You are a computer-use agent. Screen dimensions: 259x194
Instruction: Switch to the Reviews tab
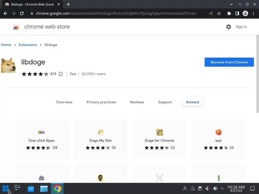tap(137, 102)
